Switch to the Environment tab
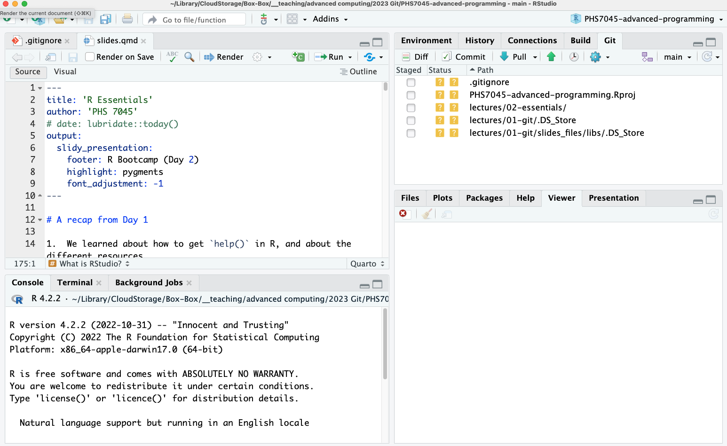The width and height of the screenshot is (727, 446). [426, 40]
